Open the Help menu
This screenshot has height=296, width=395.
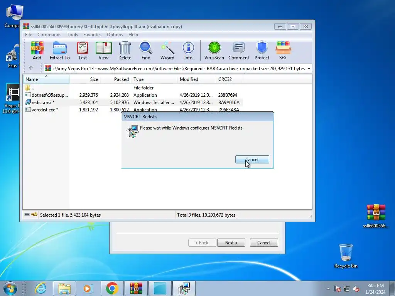coord(133,34)
